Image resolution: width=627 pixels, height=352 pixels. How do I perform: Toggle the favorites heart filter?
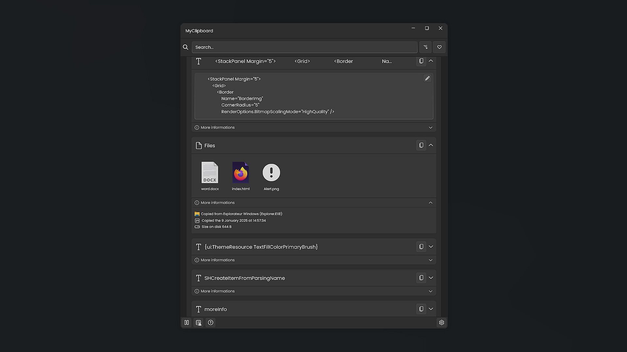[439, 47]
